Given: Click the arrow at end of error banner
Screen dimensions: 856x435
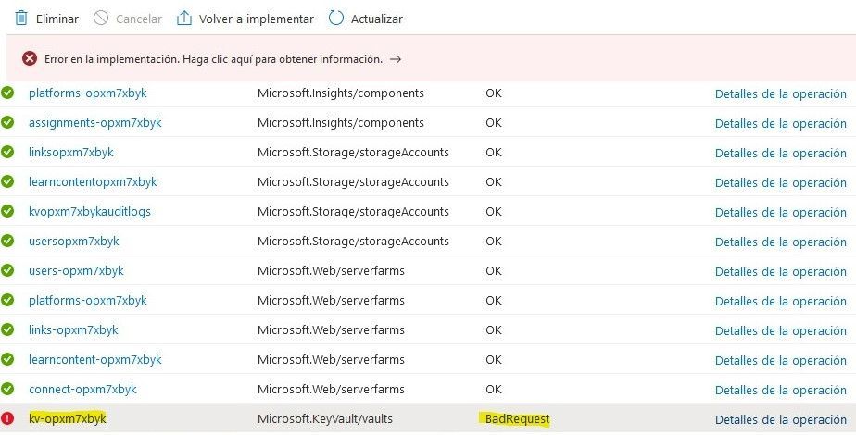Looking at the screenshot, I should 396,58.
